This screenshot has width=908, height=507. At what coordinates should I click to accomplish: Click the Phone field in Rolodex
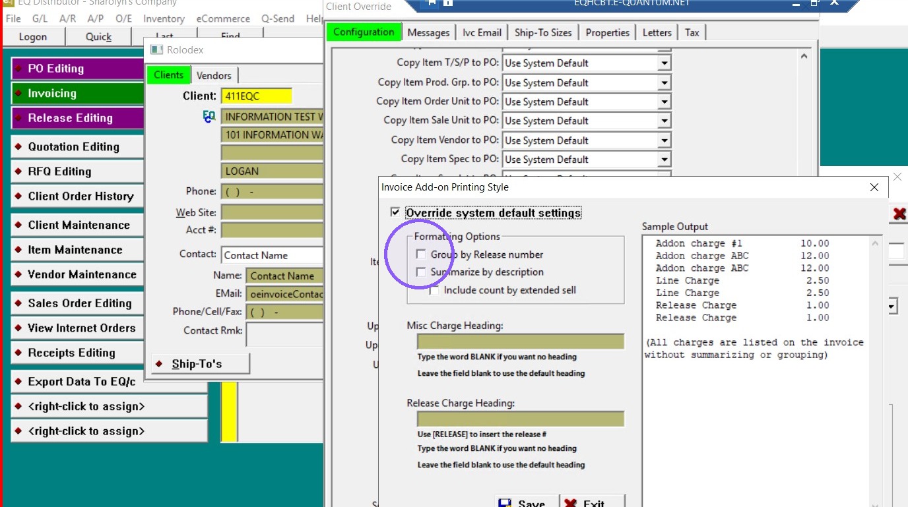[272, 192]
